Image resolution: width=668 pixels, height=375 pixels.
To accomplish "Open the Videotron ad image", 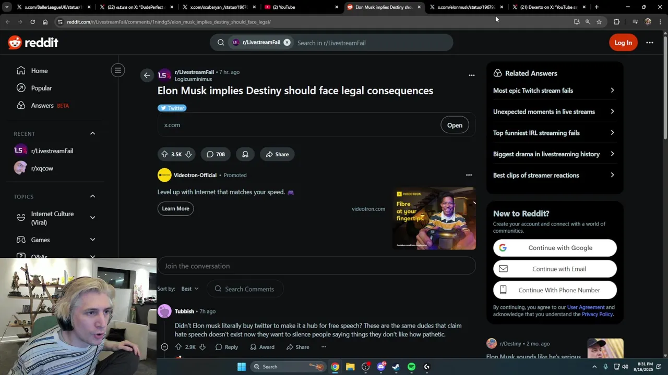I will pos(434,218).
